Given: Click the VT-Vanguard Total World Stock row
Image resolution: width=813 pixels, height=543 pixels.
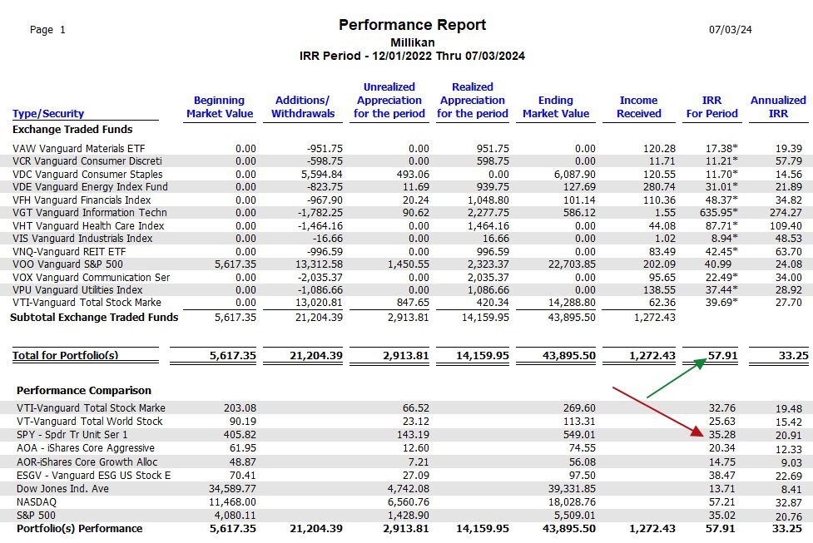Looking at the screenshot, I should pyautogui.click(x=406, y=422).
